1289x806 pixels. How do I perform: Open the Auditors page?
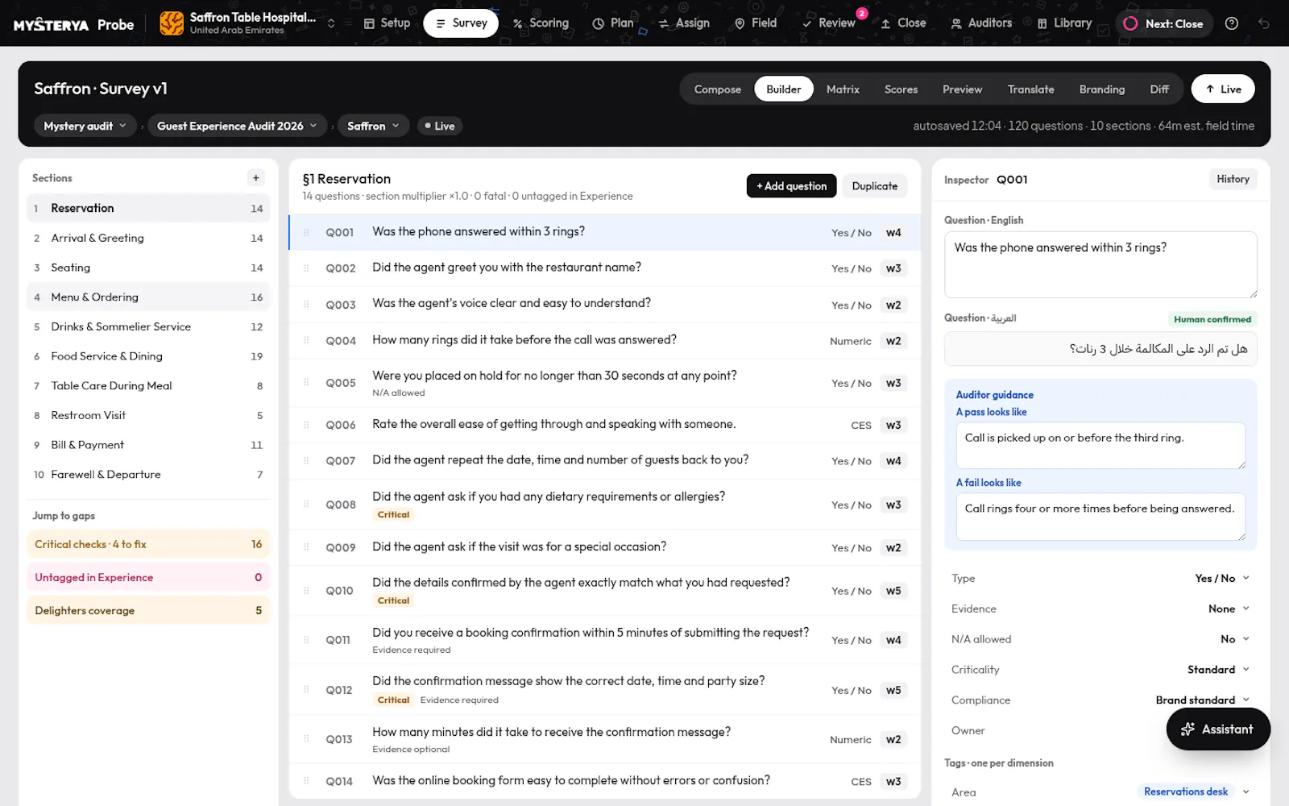(x=981, y=23)
